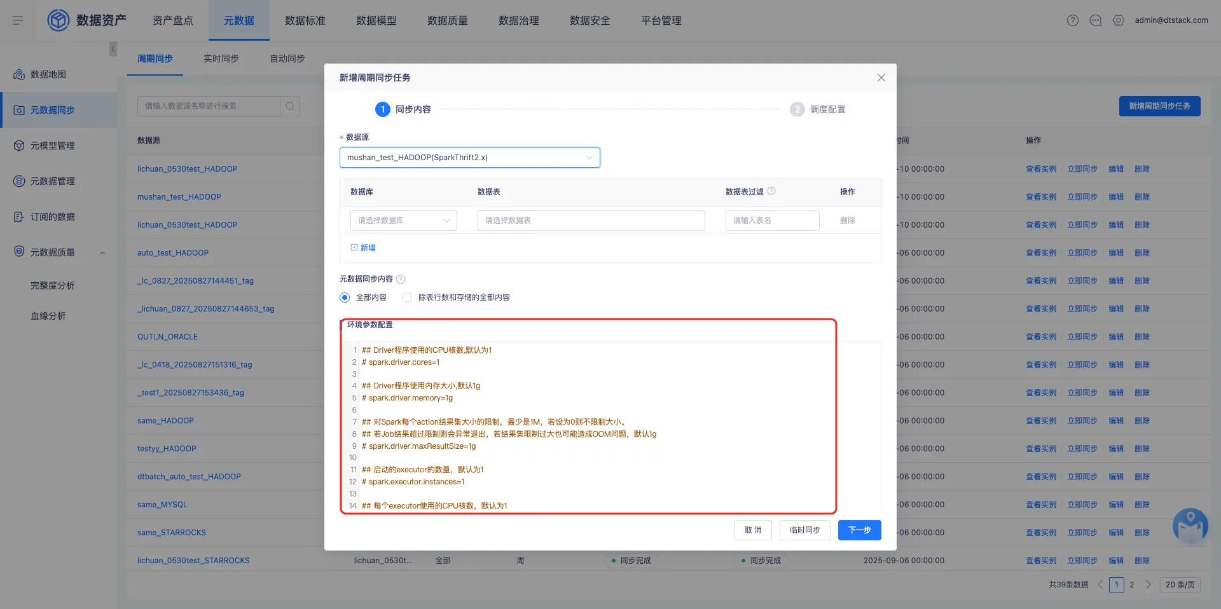Open the 数据源 dropdown showing mushan_test_HADOOP
The image size is (1221, 609).
[469, 158]
